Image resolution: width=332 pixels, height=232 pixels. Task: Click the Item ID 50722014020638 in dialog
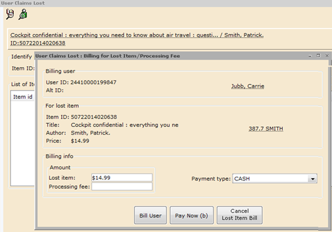click(81, 117)
